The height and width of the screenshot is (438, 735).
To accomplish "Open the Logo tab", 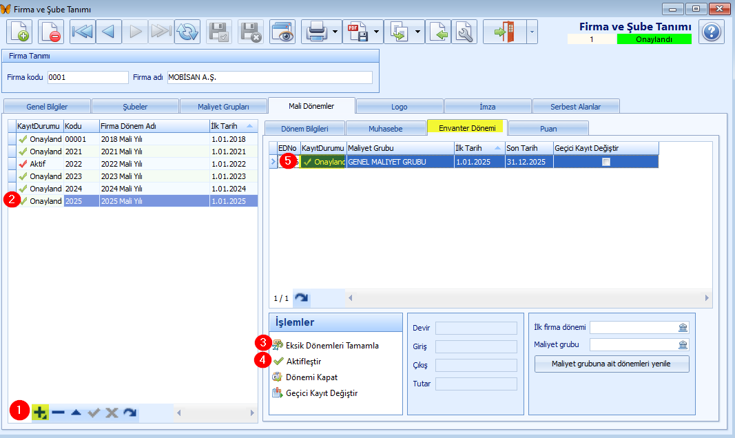I will coord(400,106).
